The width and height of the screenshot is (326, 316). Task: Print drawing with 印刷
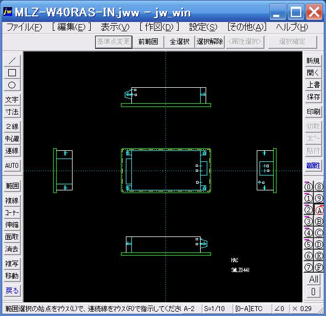click(313, 111)
